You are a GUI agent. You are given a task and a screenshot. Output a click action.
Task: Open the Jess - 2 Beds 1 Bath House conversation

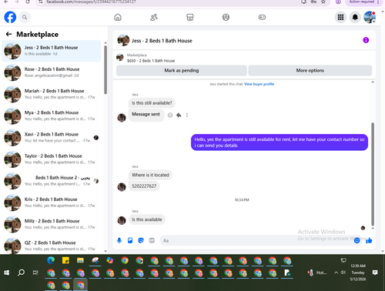[x=52, y=51]
